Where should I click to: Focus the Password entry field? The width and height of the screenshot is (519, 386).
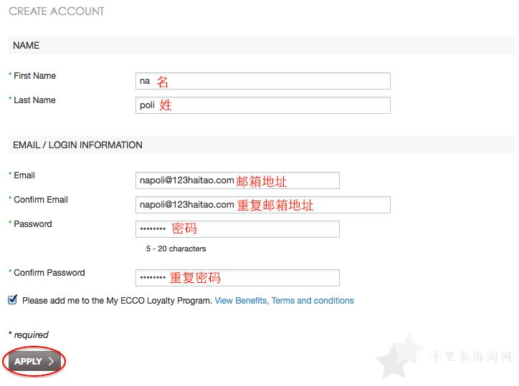(237, 229)
